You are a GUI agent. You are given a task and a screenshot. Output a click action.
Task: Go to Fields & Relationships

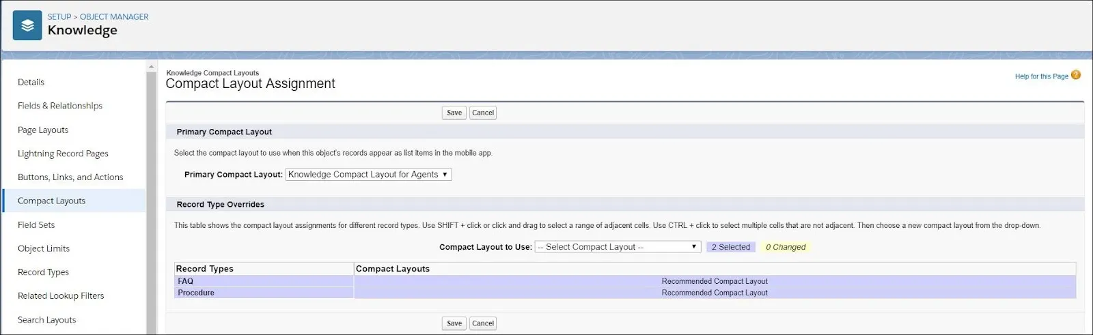[x=60, y=106]
